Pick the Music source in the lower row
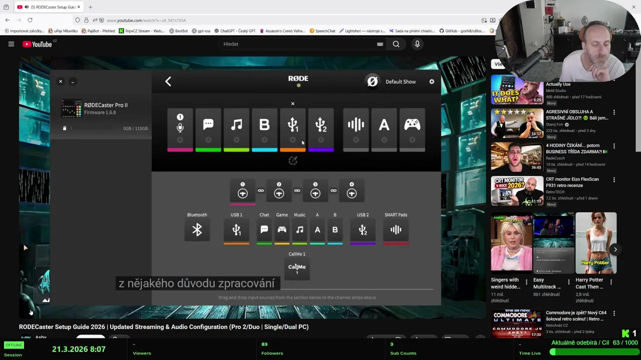The height and width of the screenshot is (360, 641). point(299,230)
